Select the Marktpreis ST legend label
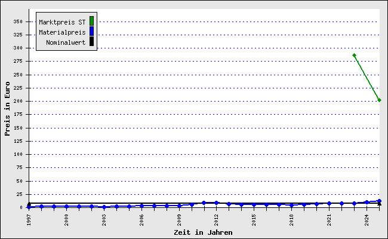This screenshot has height=239, width=388. point(62,22)
